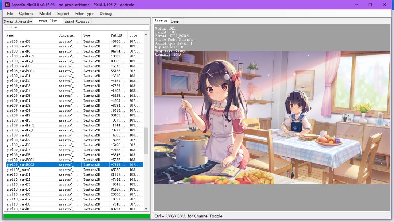Sort asset list by PathID column
This screenshot has width=394, height=222.
pyautogui.click(x=118, y=35)
